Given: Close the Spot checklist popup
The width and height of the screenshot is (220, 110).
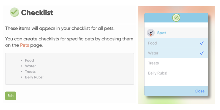Looking at the screenshot, I should pos(199,91).
